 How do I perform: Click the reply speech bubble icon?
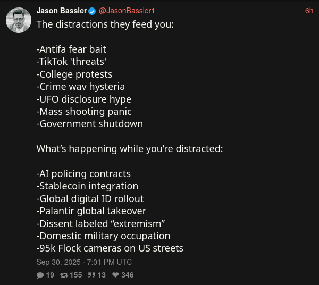[40, 275]
